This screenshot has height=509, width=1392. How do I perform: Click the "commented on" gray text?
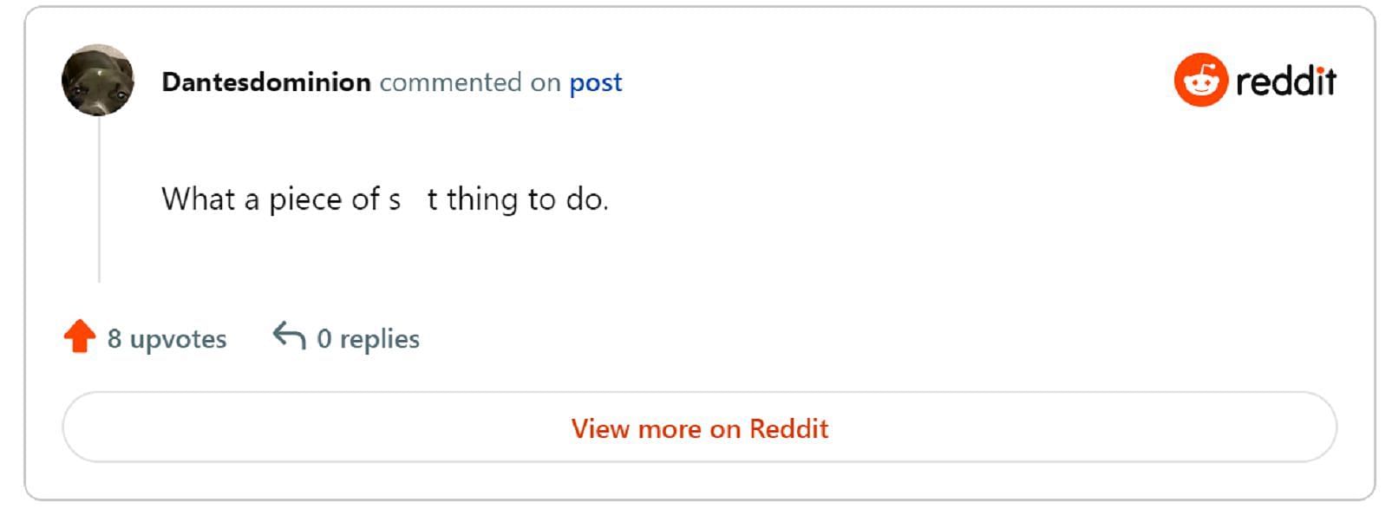pyautogui.click(x=470, y=82)
